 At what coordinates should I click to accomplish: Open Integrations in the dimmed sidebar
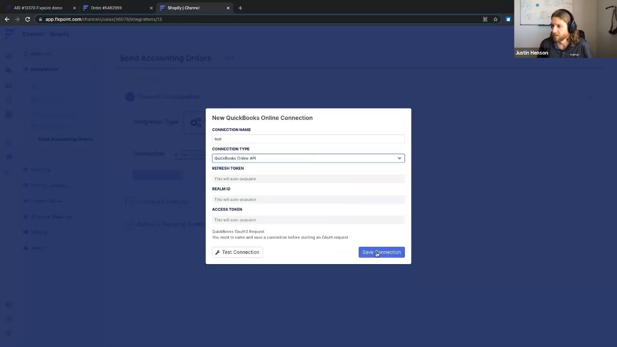(x=44, y=69)
